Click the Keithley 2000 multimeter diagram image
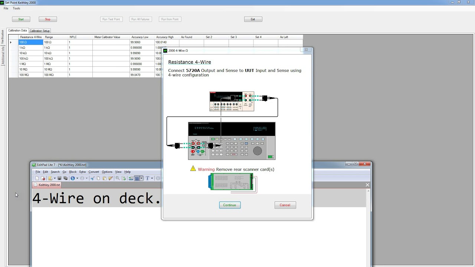The width and height of the screenshot is (475, 267). pos(232,101)
